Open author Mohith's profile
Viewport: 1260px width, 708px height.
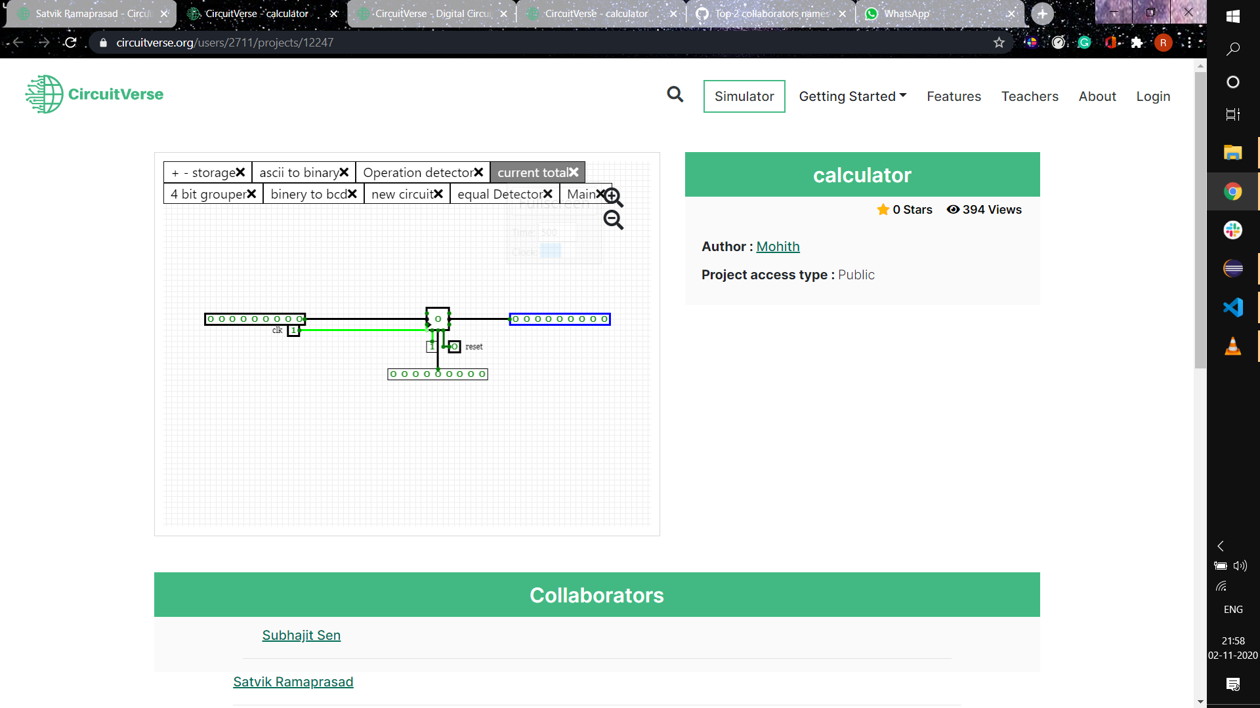[x=778, y=246]
